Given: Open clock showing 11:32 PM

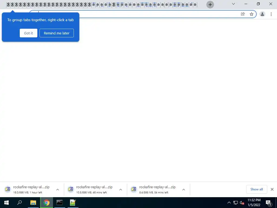Looking at the screenshot, I should (254, 203).
